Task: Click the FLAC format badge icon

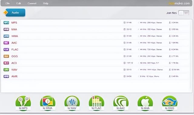Action: [6, 49]
